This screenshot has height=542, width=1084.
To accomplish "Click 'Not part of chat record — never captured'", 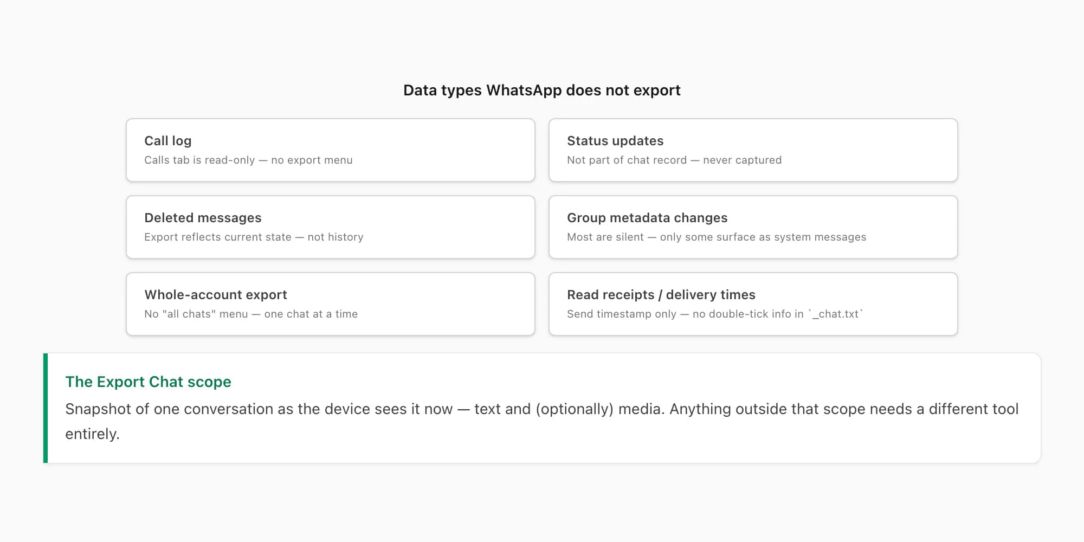I will click(x=674, y=160).
